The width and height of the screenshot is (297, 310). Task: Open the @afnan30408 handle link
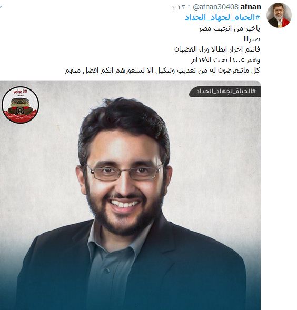pyautogui.click(x=215, y=7)
